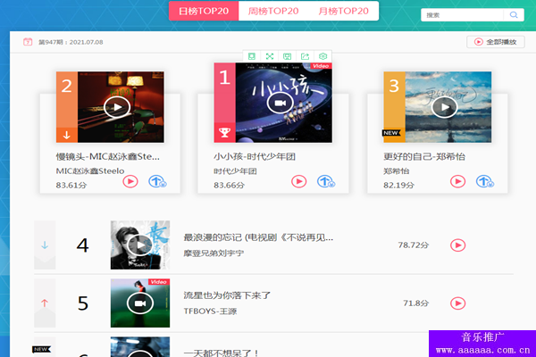Screen dimensions: 536x357
Task: Open artist link MIC赵泳鑫Steelo
Action: pos(90,170)
